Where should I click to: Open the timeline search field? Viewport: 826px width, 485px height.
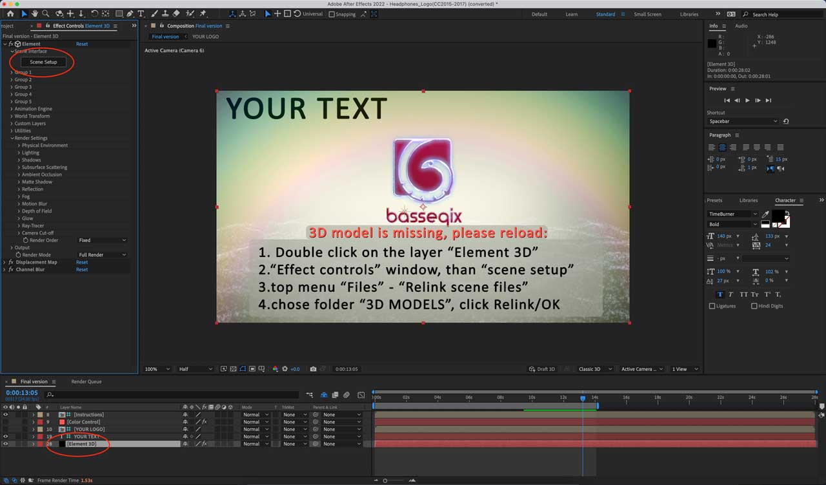[172, 394]
